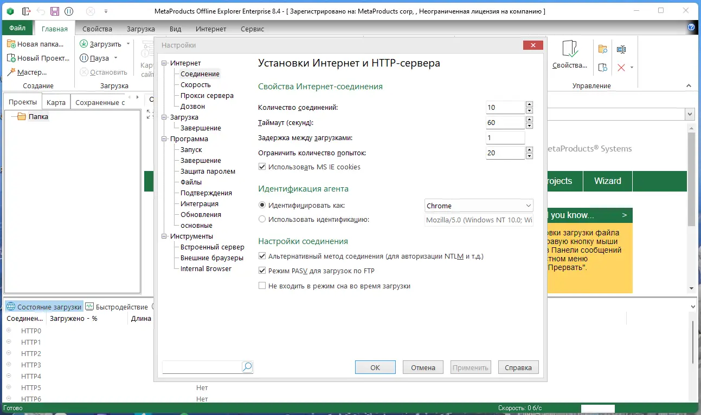Click the magnifier search icon in Настройки dialog
701x415 pixels.
tap(247, 367)
